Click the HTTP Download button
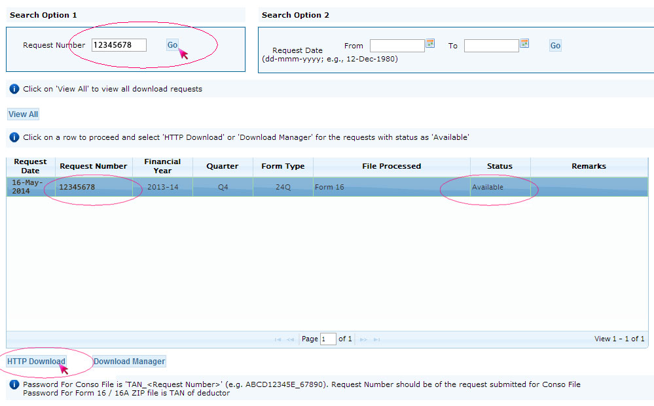Viewport: 654px width, 406px height. pyautogui.click(x=36, y=362)
